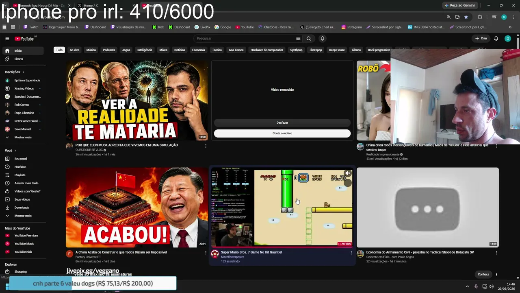Open the ACABOU! China video thumbnail
Image resolution: width=520 pixels, height=293 pixels.
[x=137, y=208]
